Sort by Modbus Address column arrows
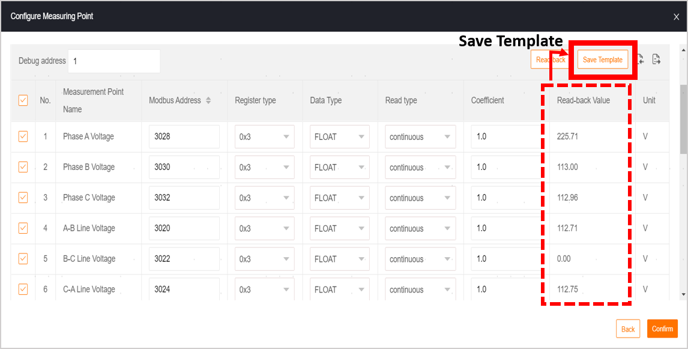This screenshot has height=349, width=688. pos(208,100)
